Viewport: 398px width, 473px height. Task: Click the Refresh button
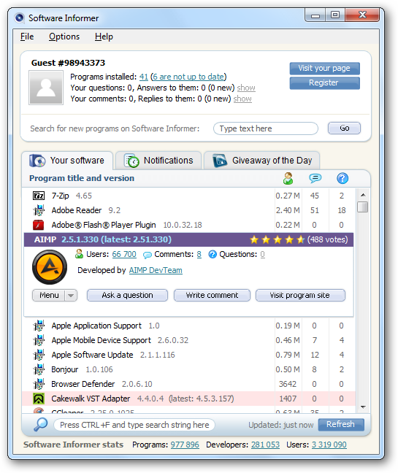click(341, 424)
